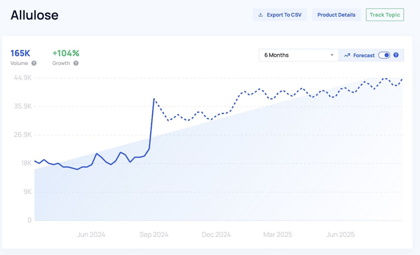Viewport: 420px width, 255px height.
Task: Click the Forecast trend arrow icon
Action: [347, 55]
